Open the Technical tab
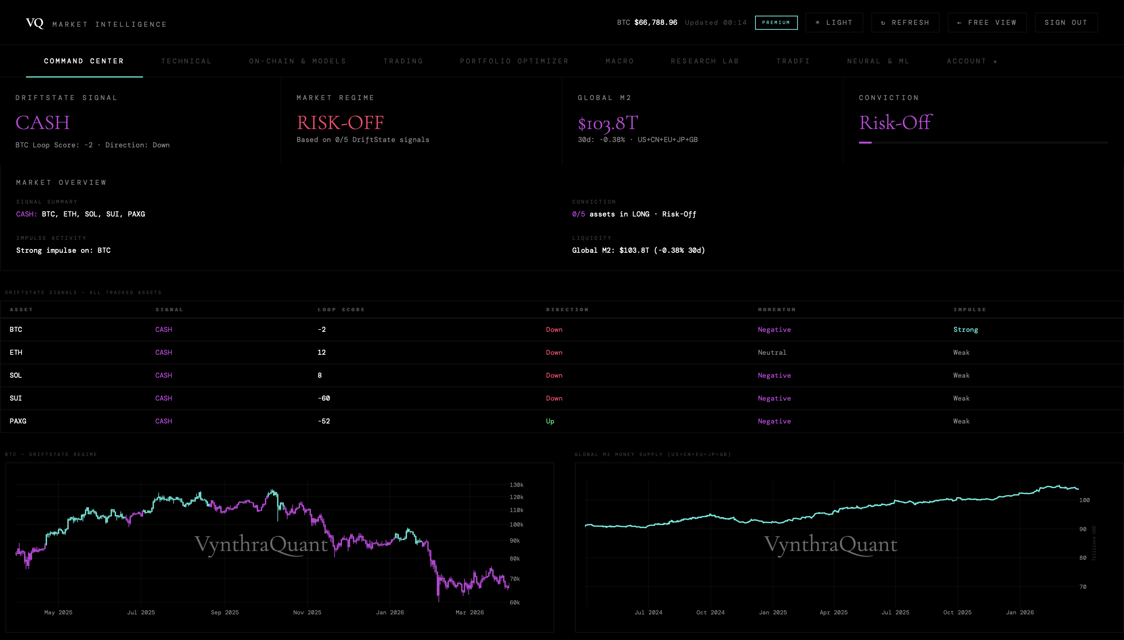This screenshot has height=640, width=1124. [x=186, y=61]
